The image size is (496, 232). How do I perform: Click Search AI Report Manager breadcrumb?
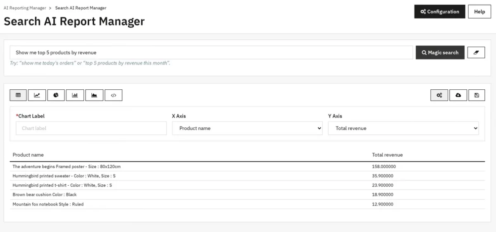tap(81, 8)
